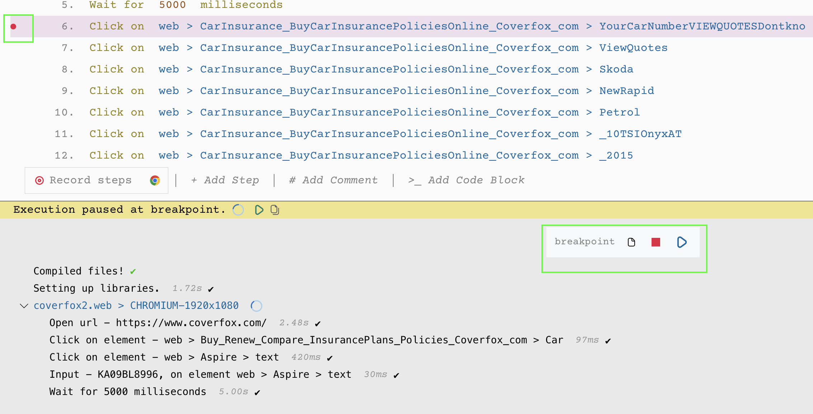Image resolution: width=813 pixels, height=414 pixels.
Task: Collapse the coverfox2.web execution tree
Action: (x=24, y=306)
